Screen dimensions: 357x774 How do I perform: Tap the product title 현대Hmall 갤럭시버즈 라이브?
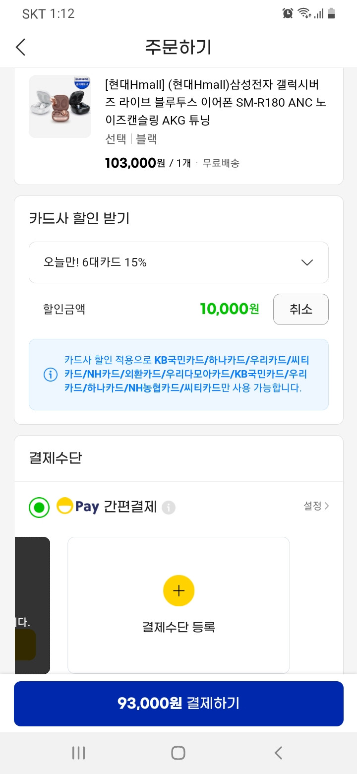[216, 103]
